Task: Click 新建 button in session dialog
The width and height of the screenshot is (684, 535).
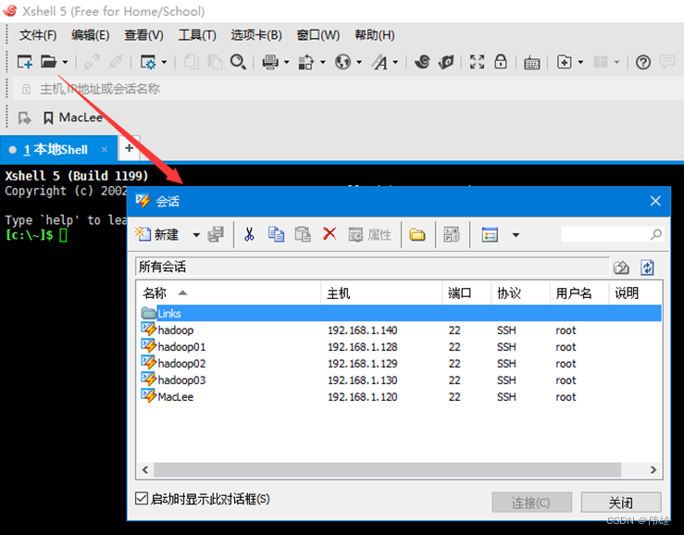Action: tap(157, 234)
